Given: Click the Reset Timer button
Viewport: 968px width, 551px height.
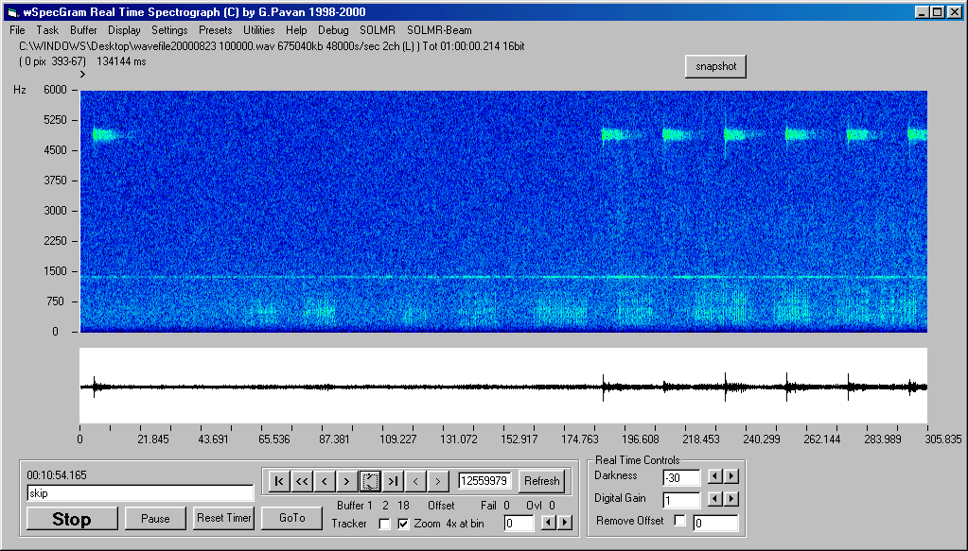Looking at the screenshot, I should [223, 518].
